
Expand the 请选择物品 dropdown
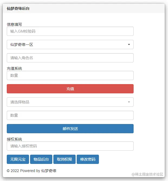[x=70, y=102]
